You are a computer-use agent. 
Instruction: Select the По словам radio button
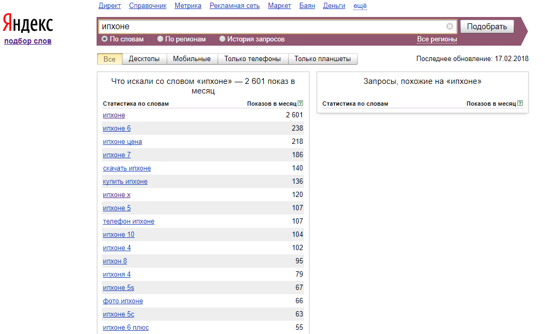coord(105,39)
